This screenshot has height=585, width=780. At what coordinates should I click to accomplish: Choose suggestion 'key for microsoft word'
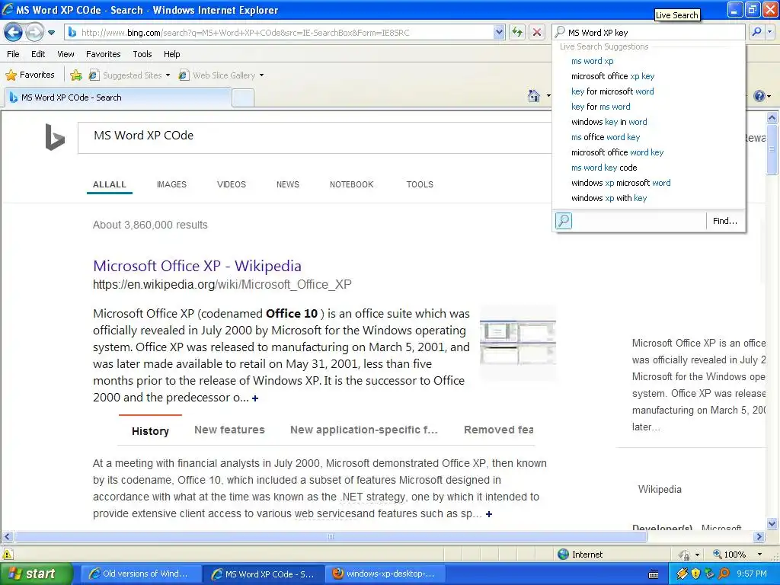click(612, 91)
